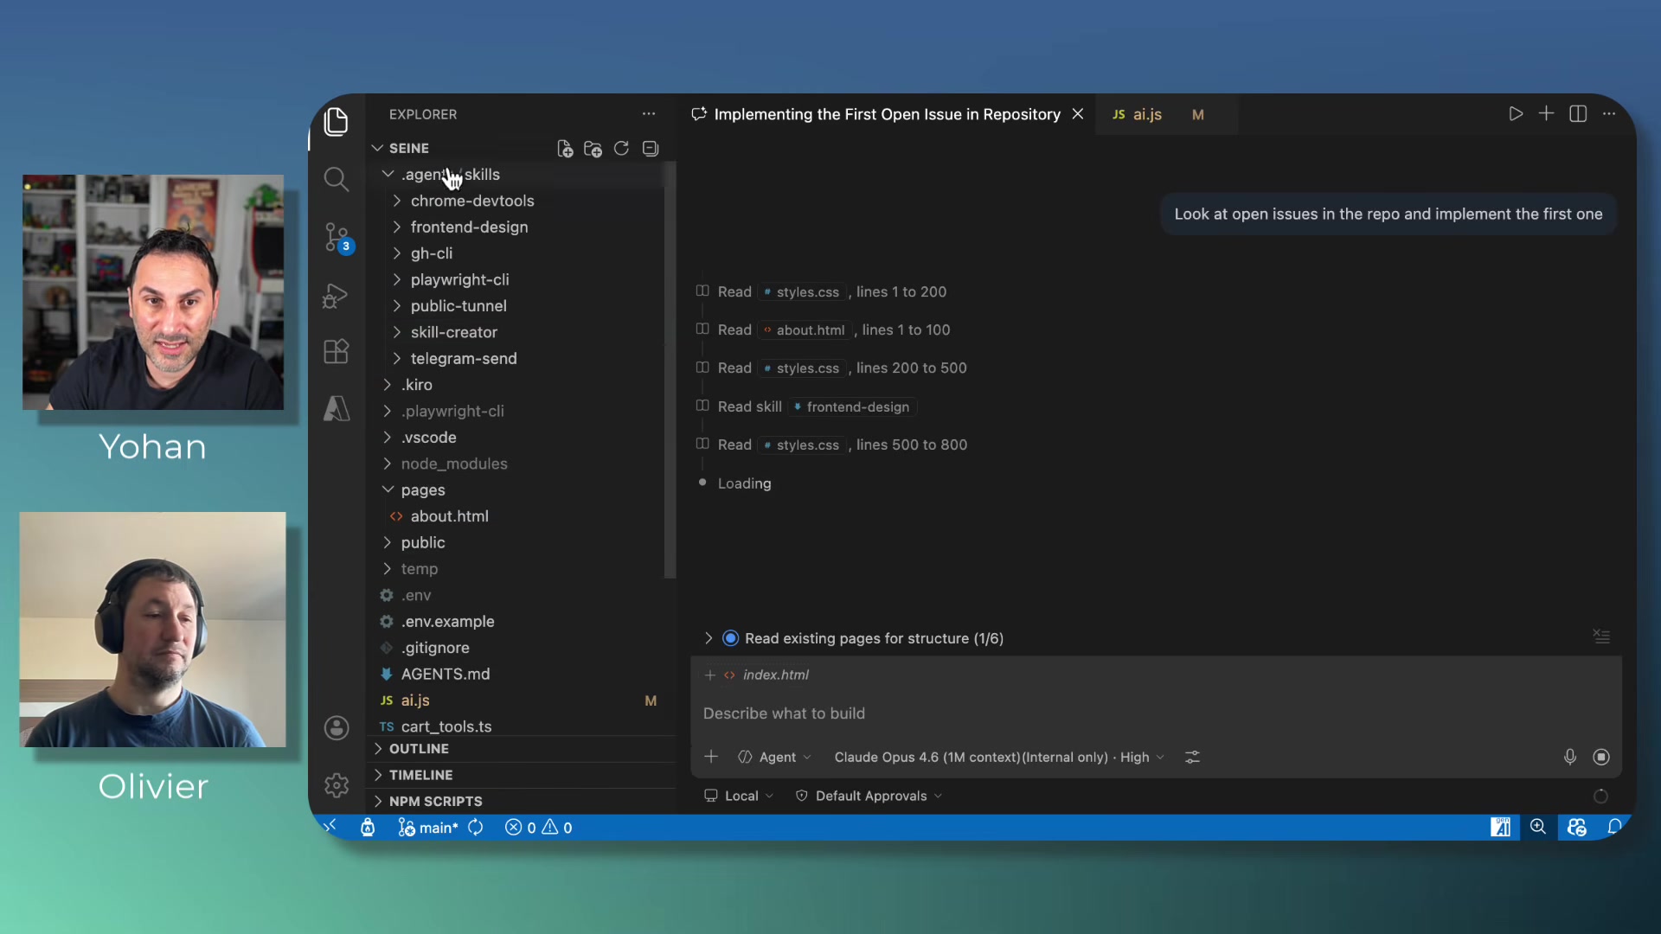Select the Source Control icon showing 3 changes
This screenshot has height=934, width=1661.
click(x=337, y=237)
